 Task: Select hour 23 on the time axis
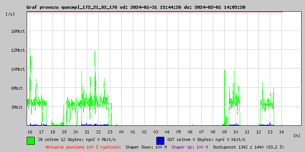pos(110,131)
